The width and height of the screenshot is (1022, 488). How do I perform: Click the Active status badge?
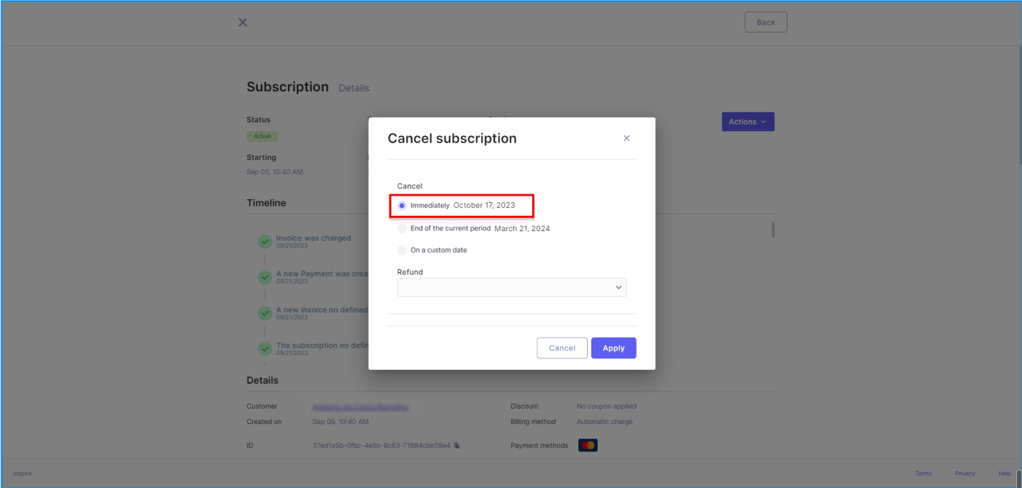[262, 136]
